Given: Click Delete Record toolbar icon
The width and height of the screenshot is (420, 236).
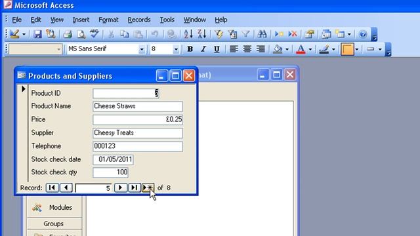Looking at the screenshot, I should (293, 34).
